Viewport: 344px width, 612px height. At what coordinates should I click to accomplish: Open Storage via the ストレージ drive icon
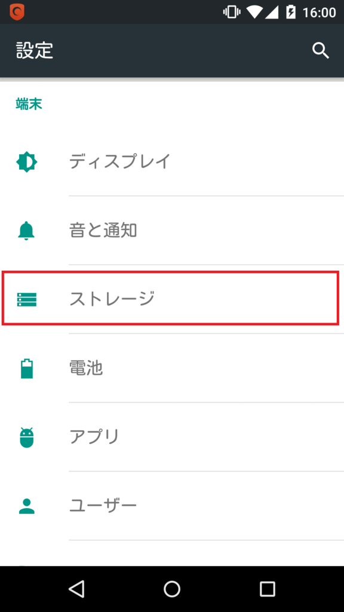(x=27, y=299)
